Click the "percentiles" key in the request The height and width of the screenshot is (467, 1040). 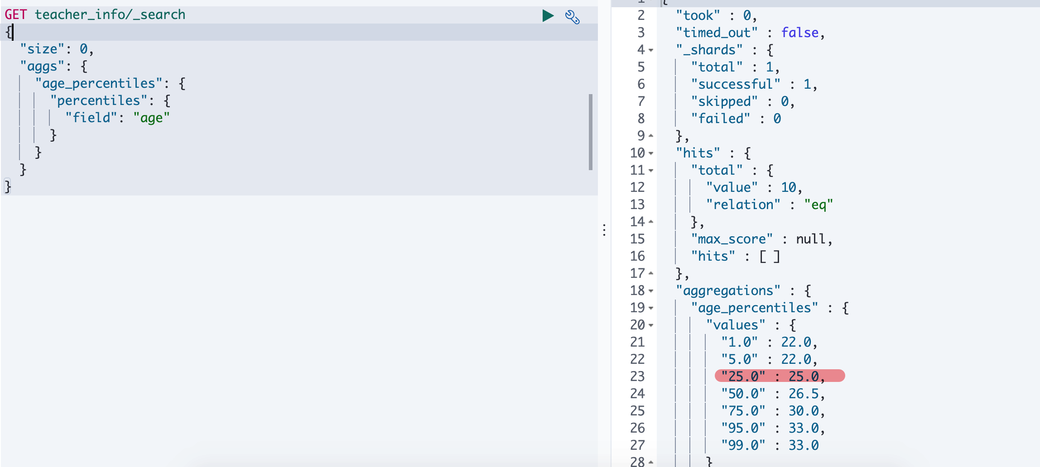99,100
